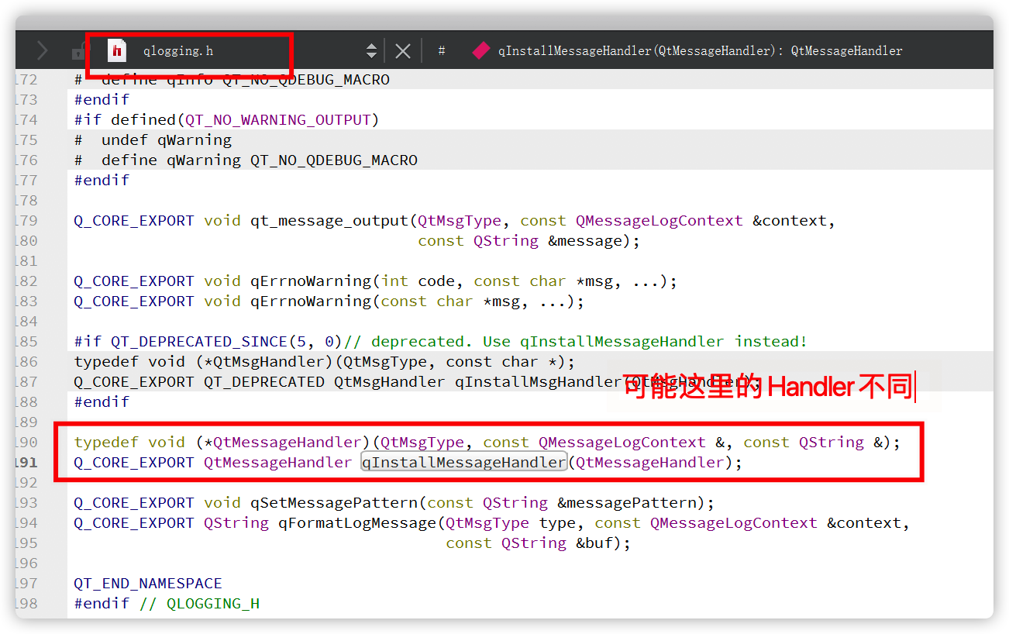Image resolution: width=1009 pixels, height=634 pixels.
Task: Click the forward navigation arrow
Action: coord(41,50)
